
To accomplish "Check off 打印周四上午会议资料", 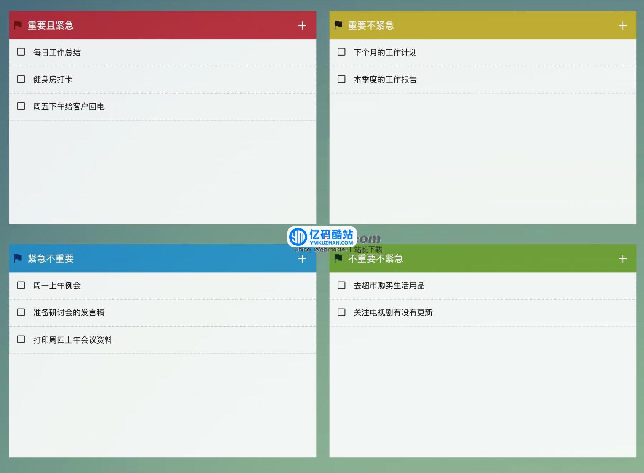I will (x=21, y=339).
